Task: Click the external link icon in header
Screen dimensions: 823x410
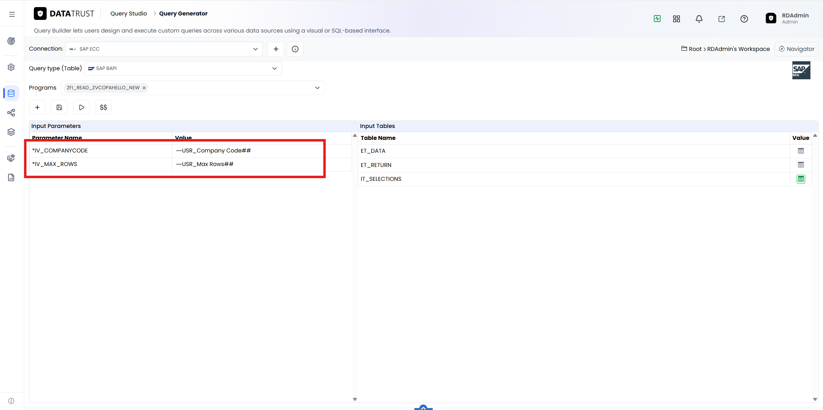Action: click(x=721, y=19)
